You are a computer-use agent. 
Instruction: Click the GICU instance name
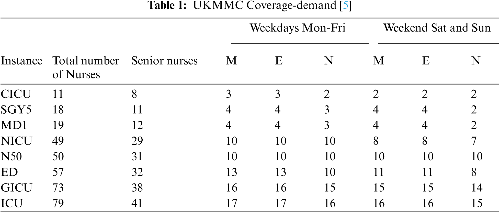point(16,188)
